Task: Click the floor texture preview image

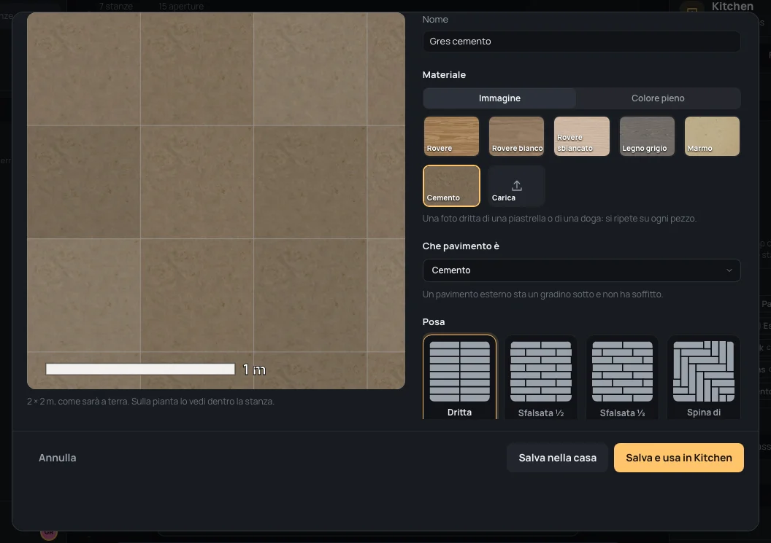Action: [x=216, y=201]
